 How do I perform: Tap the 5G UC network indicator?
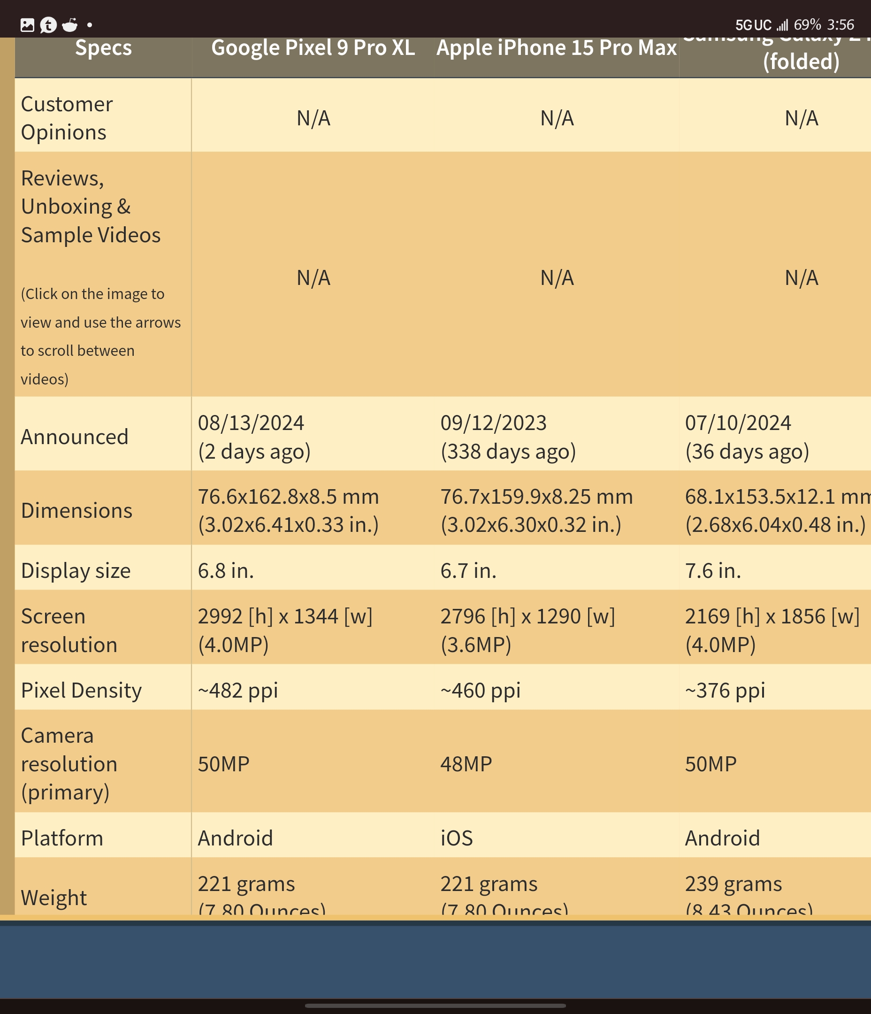753,25
